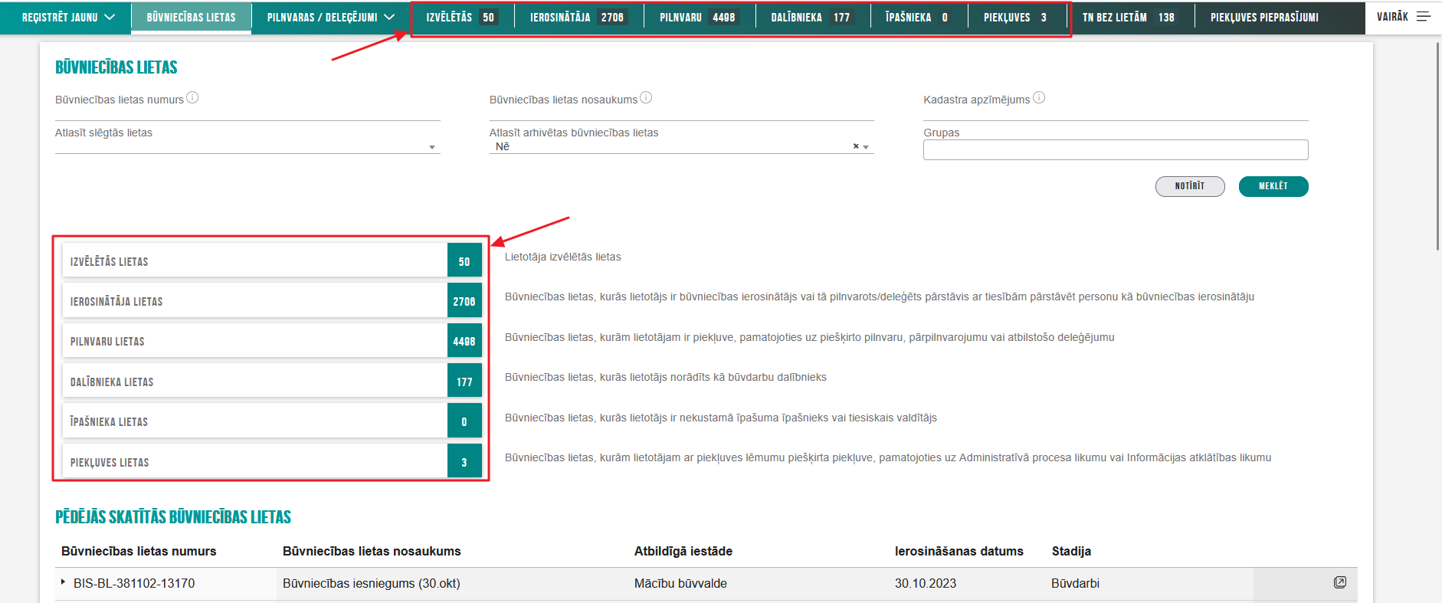Open Ierosinātāja 2706 tab
The image size is (1442, 603).
578,17
